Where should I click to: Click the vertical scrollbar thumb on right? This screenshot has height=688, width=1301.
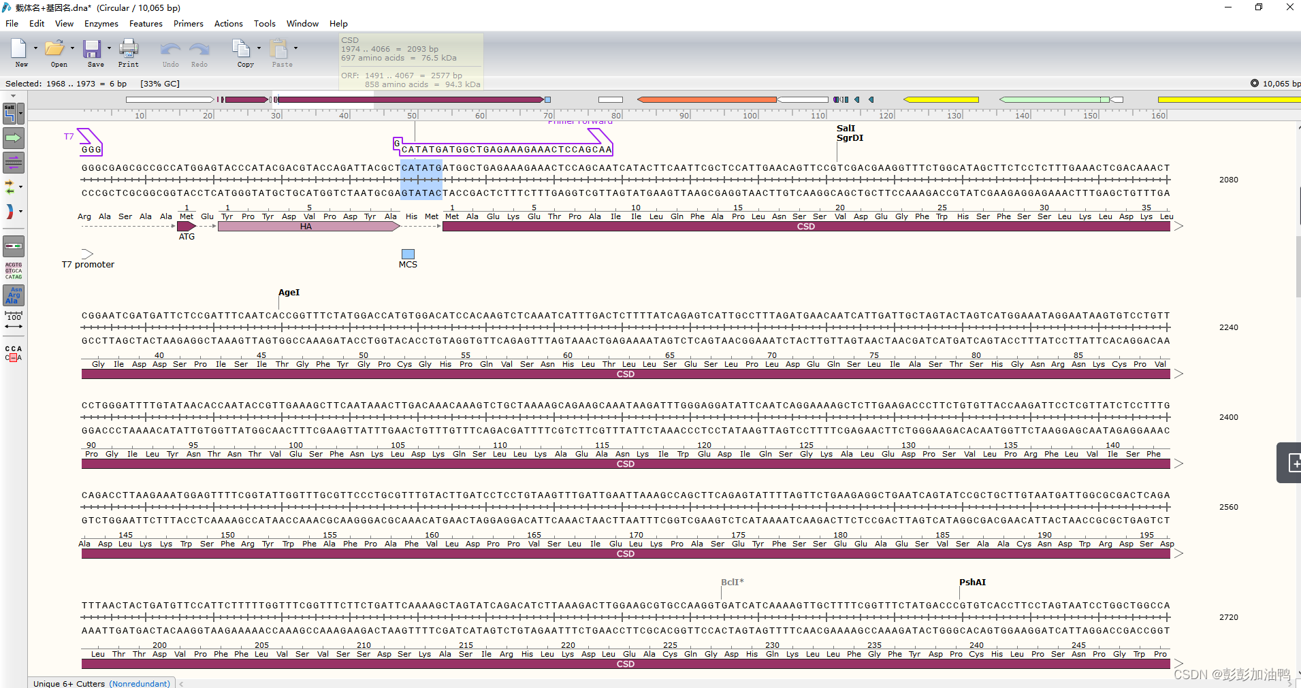[1298, 266]
